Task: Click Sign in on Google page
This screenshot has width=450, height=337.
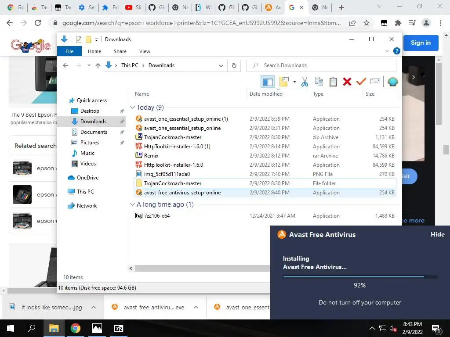Action: (x=421, y=43)
